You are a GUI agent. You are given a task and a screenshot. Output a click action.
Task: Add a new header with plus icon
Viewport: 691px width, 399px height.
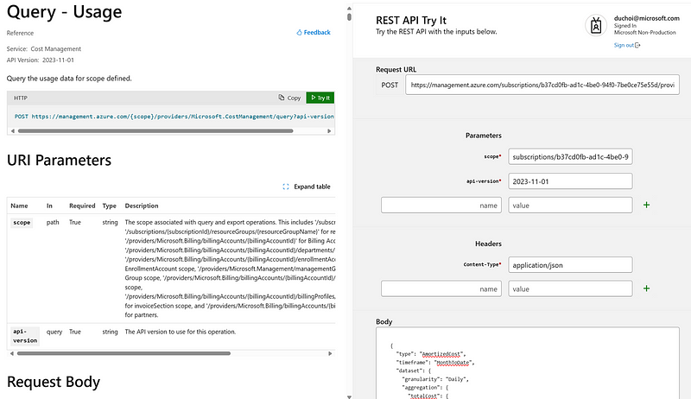[647, 288]
